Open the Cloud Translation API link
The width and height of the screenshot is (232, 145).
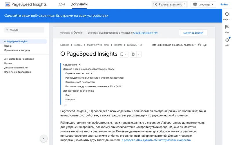coord(146,33)
